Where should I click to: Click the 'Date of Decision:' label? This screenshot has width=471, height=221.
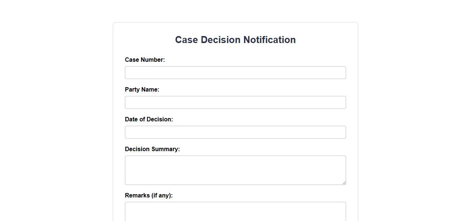[x=149, y=120]
